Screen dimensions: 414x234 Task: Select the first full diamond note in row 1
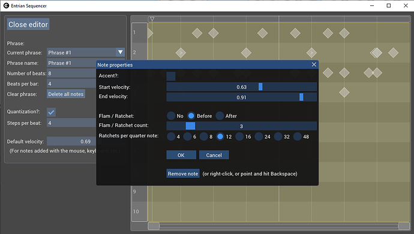coord(197,33)
